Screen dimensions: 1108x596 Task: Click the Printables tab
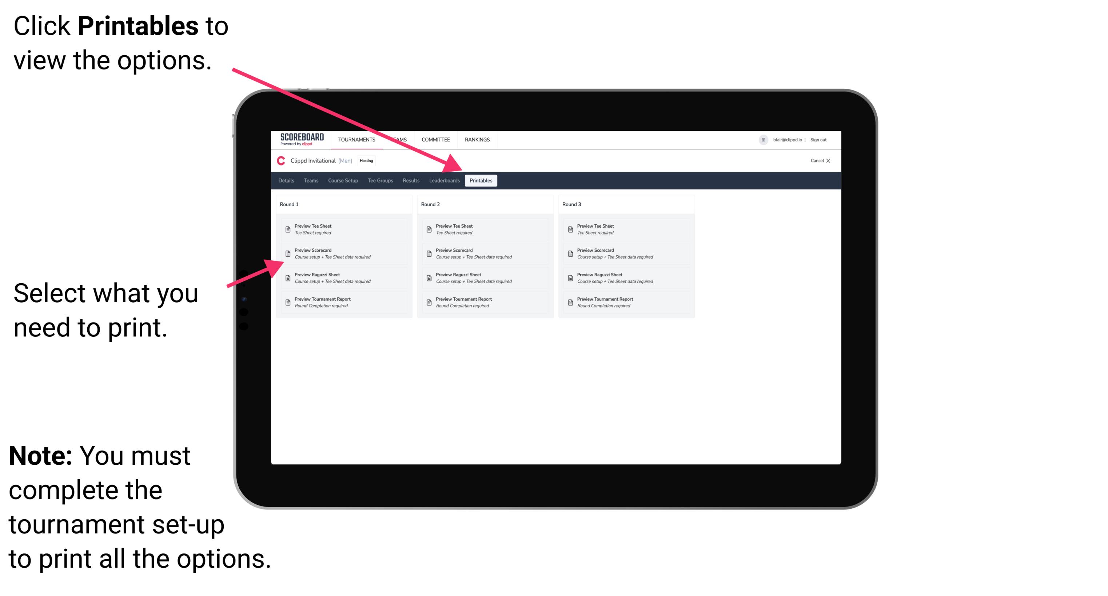pyautogui.click(x=480, y=181)
